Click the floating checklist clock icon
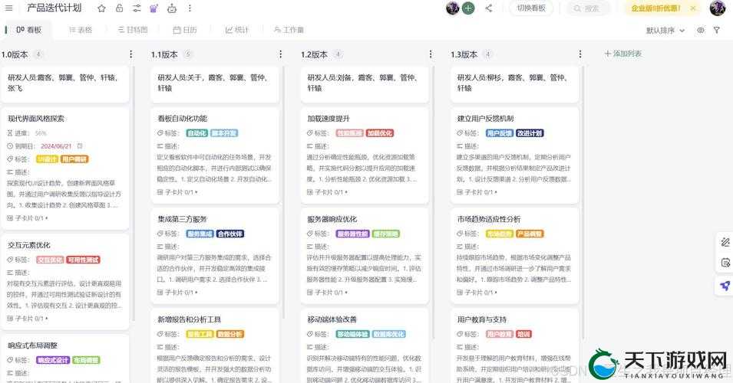 coord(725,263)
